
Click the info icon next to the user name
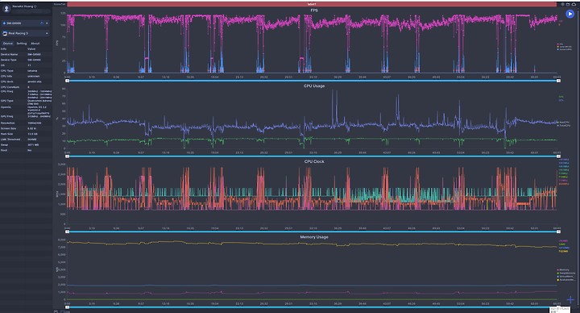[35, 6]
